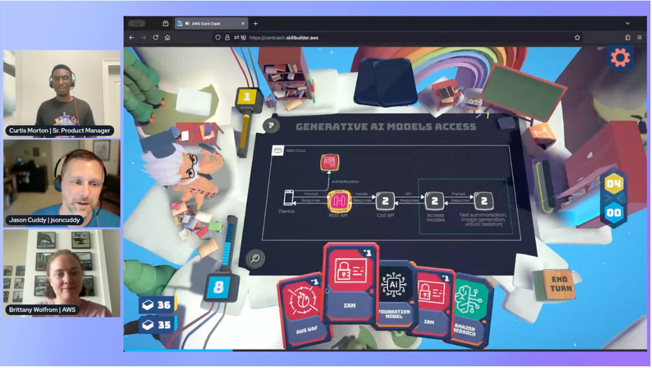Open the Firefox hamburger menu
This screenshot has width=652, height=368.
coord(639,36)
